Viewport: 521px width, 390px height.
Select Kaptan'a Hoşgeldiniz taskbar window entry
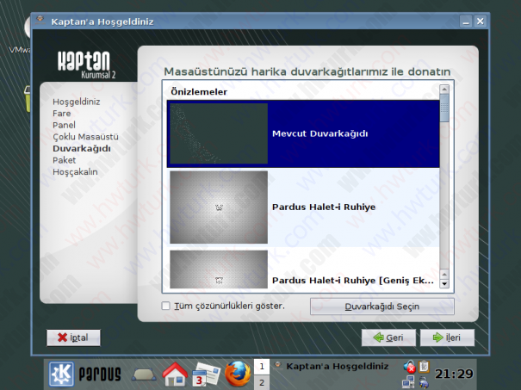tap(331, 366)
